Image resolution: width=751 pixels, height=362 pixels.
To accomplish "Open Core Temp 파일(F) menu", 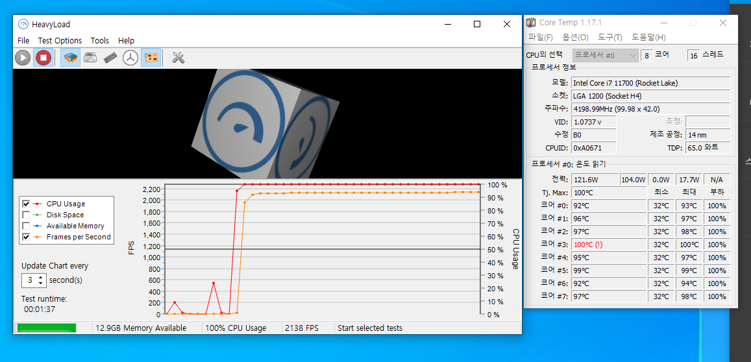I will [x=541, y=38].
